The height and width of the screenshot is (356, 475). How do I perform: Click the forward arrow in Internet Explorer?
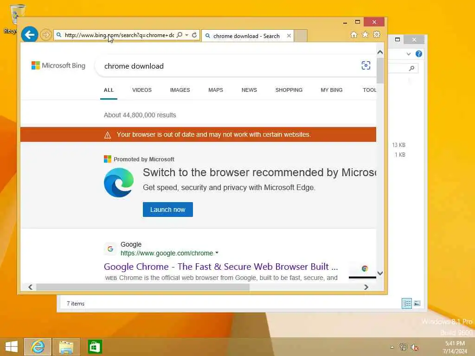click(46, 35)
